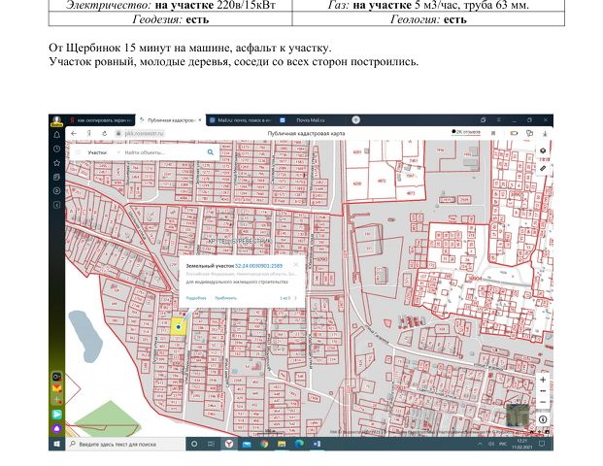Open new tab with plus button
Viewport: 603px width, 466px height.
(357, 119)
